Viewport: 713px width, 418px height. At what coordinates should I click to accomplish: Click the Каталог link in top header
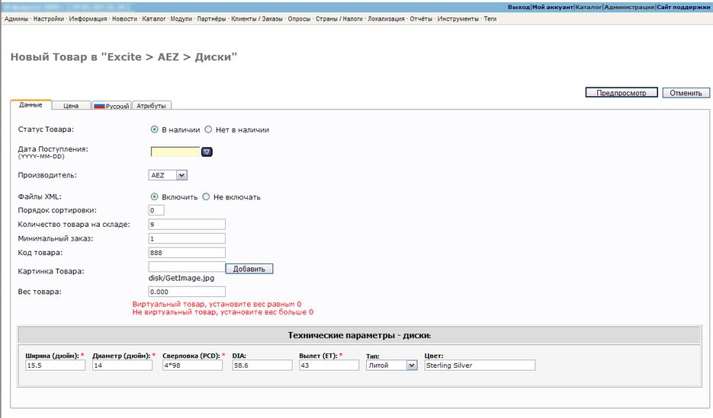tap(589, 8)
